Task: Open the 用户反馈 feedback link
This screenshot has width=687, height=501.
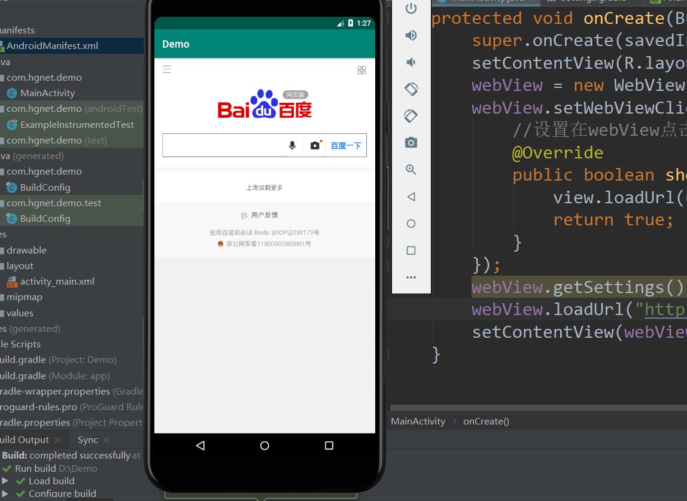Action: (259, 215)
